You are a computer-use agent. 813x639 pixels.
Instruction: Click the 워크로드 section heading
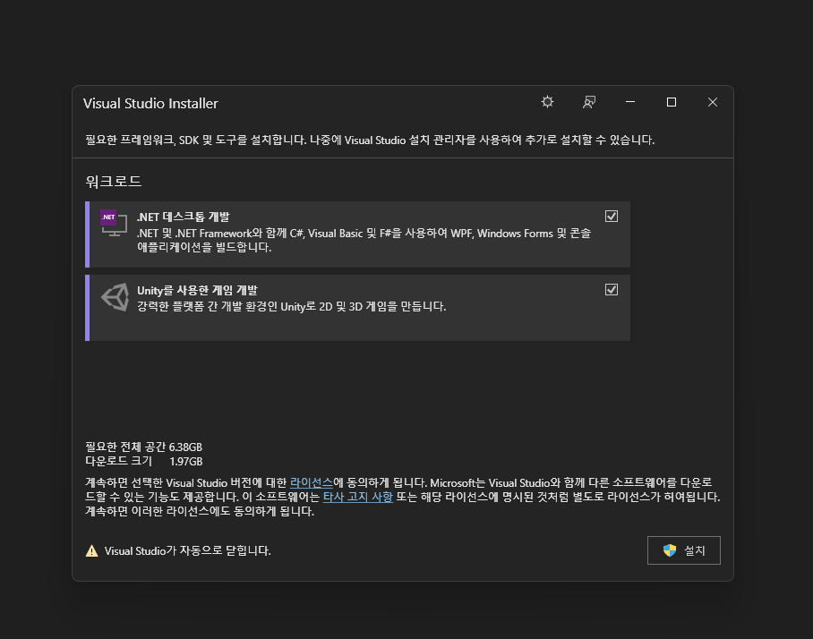point(114,182)
